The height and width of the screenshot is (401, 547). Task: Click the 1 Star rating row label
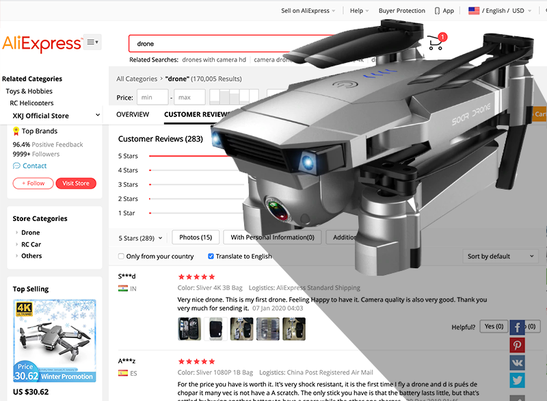pos(126,214)
